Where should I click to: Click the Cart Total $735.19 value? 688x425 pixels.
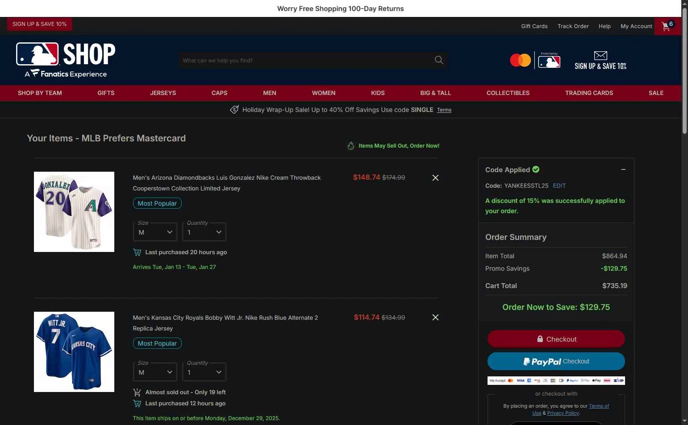pos(614,286)
